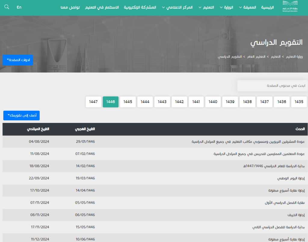Viewport: 308px width, 242px height.
Task: Expand the أضف إلى تقويمك dropdown
Action: pyautogui.click(x=21, y=116)
